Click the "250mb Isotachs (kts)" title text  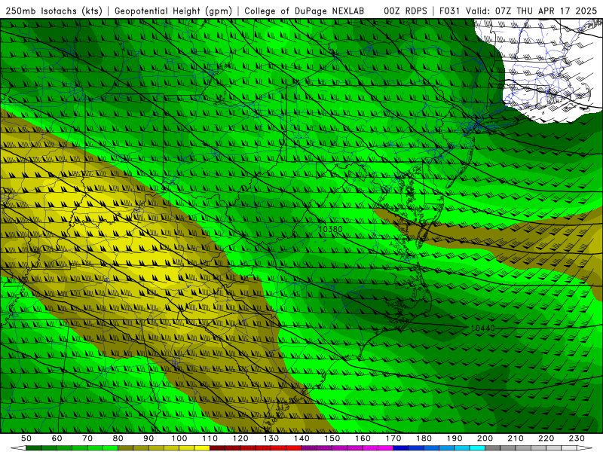(x=54, y=11)
